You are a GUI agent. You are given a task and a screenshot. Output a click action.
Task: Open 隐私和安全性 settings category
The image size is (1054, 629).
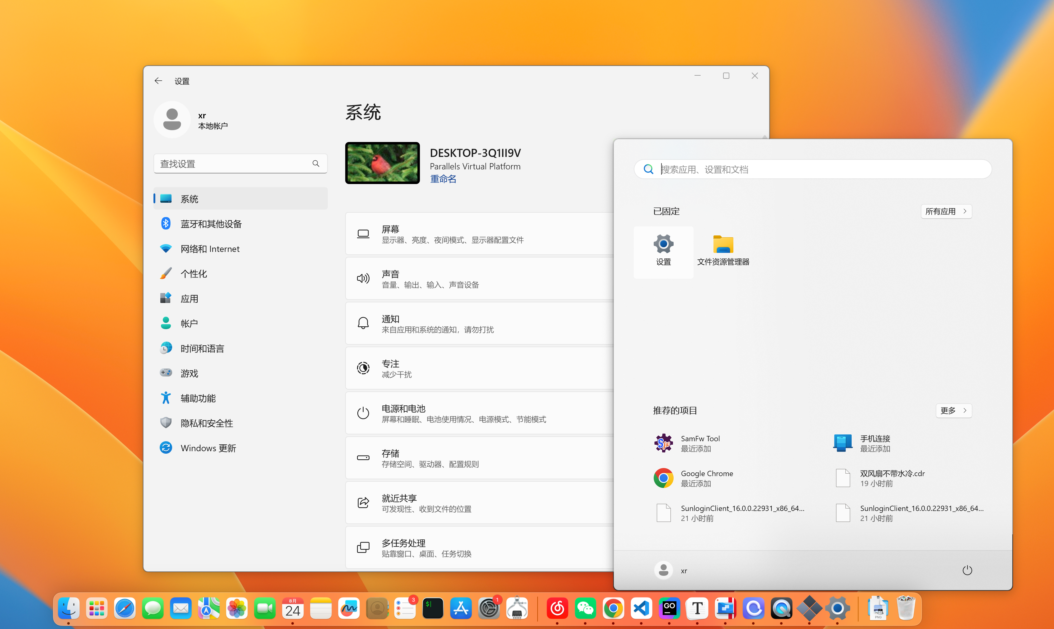[241, 423]
